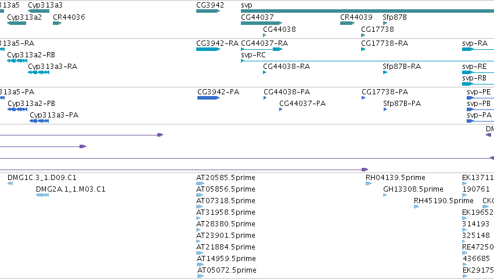Select the CG17738-RA transcript label
494x279 pixels.
[385, 43]
